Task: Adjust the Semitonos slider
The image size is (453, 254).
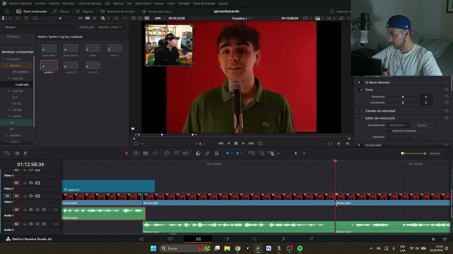Action: [403, 97]
